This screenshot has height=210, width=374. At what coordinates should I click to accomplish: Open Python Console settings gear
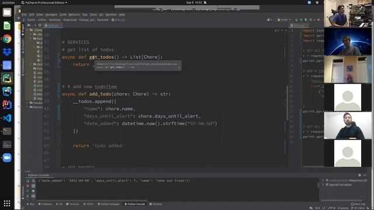(359, 175)
